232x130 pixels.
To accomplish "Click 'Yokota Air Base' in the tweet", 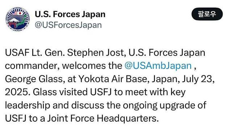I will point(113,79).
